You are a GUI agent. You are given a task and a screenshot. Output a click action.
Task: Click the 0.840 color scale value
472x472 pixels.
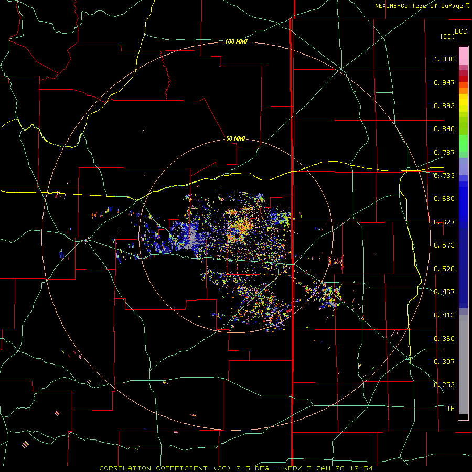(444, 129)
